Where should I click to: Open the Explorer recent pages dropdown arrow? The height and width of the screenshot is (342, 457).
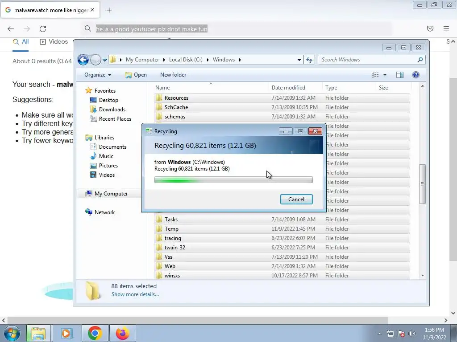[104, 60]
